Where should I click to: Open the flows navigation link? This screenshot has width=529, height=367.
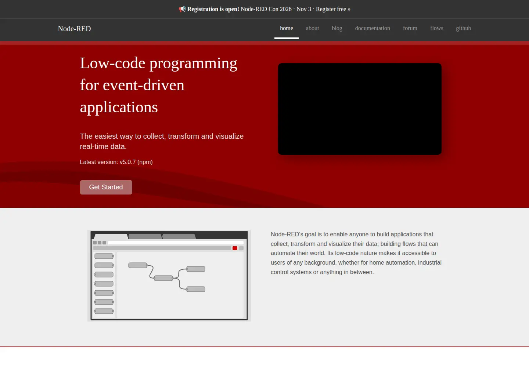437,28
